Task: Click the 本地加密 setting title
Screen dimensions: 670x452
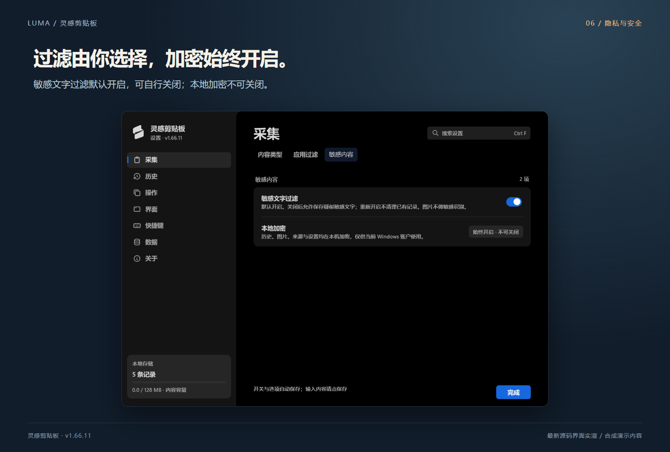Action: click(273, 228)
